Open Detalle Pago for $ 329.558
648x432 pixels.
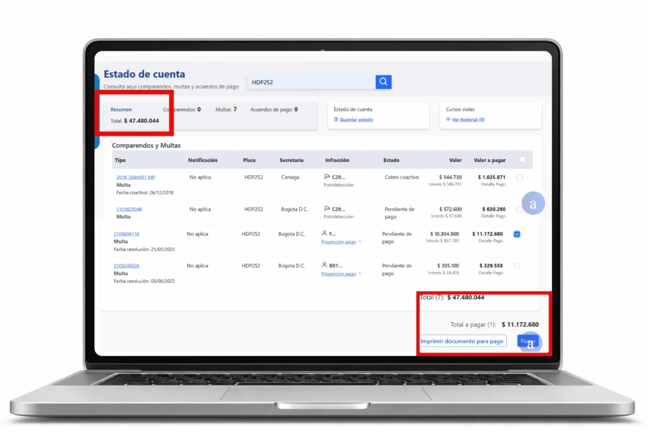coord(490,273)
